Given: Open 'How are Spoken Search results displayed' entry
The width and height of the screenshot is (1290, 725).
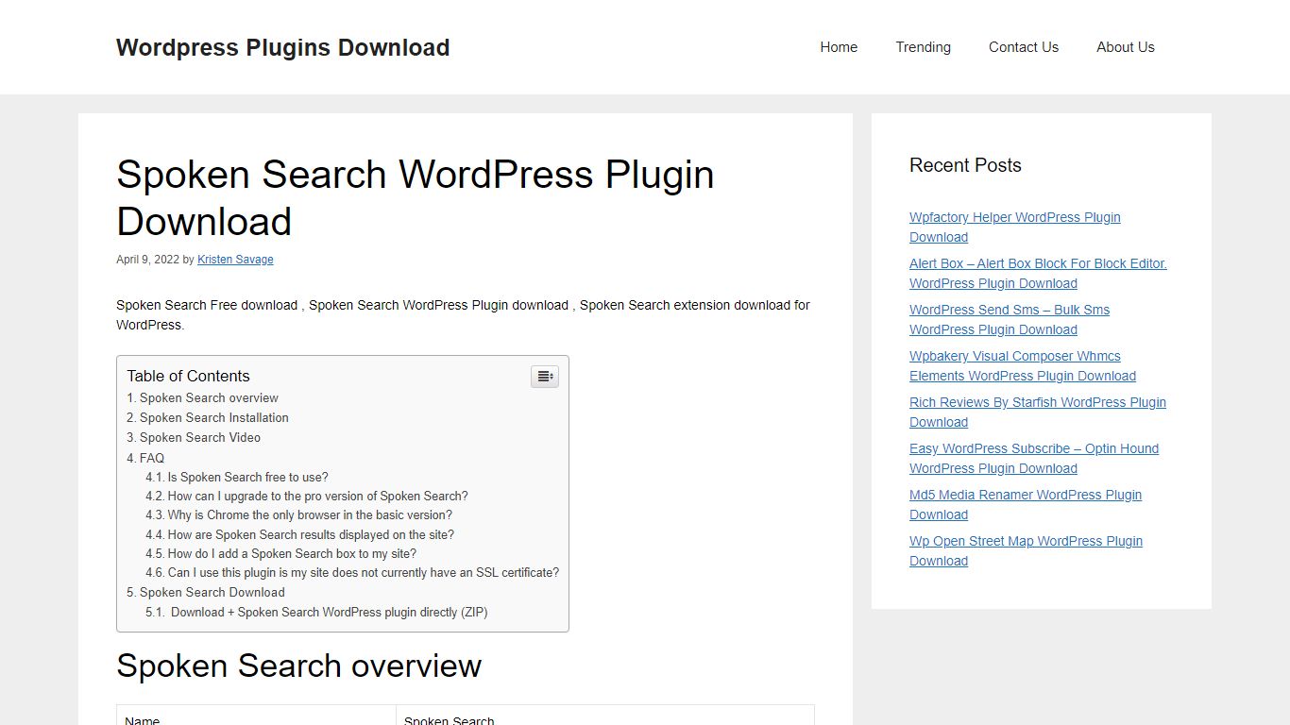Looking at the screenshot, I should point(299,535).
